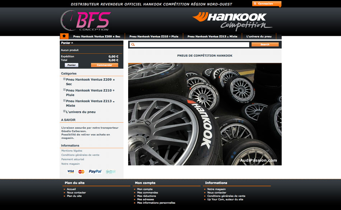The image size is (341, 210).
Task: Open L'univers du pneu sidebar link
Action: pos(81,112)
